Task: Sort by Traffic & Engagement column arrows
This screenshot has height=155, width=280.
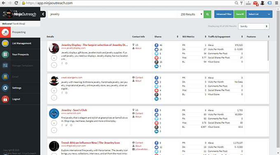Action: (x=242, y=37)
